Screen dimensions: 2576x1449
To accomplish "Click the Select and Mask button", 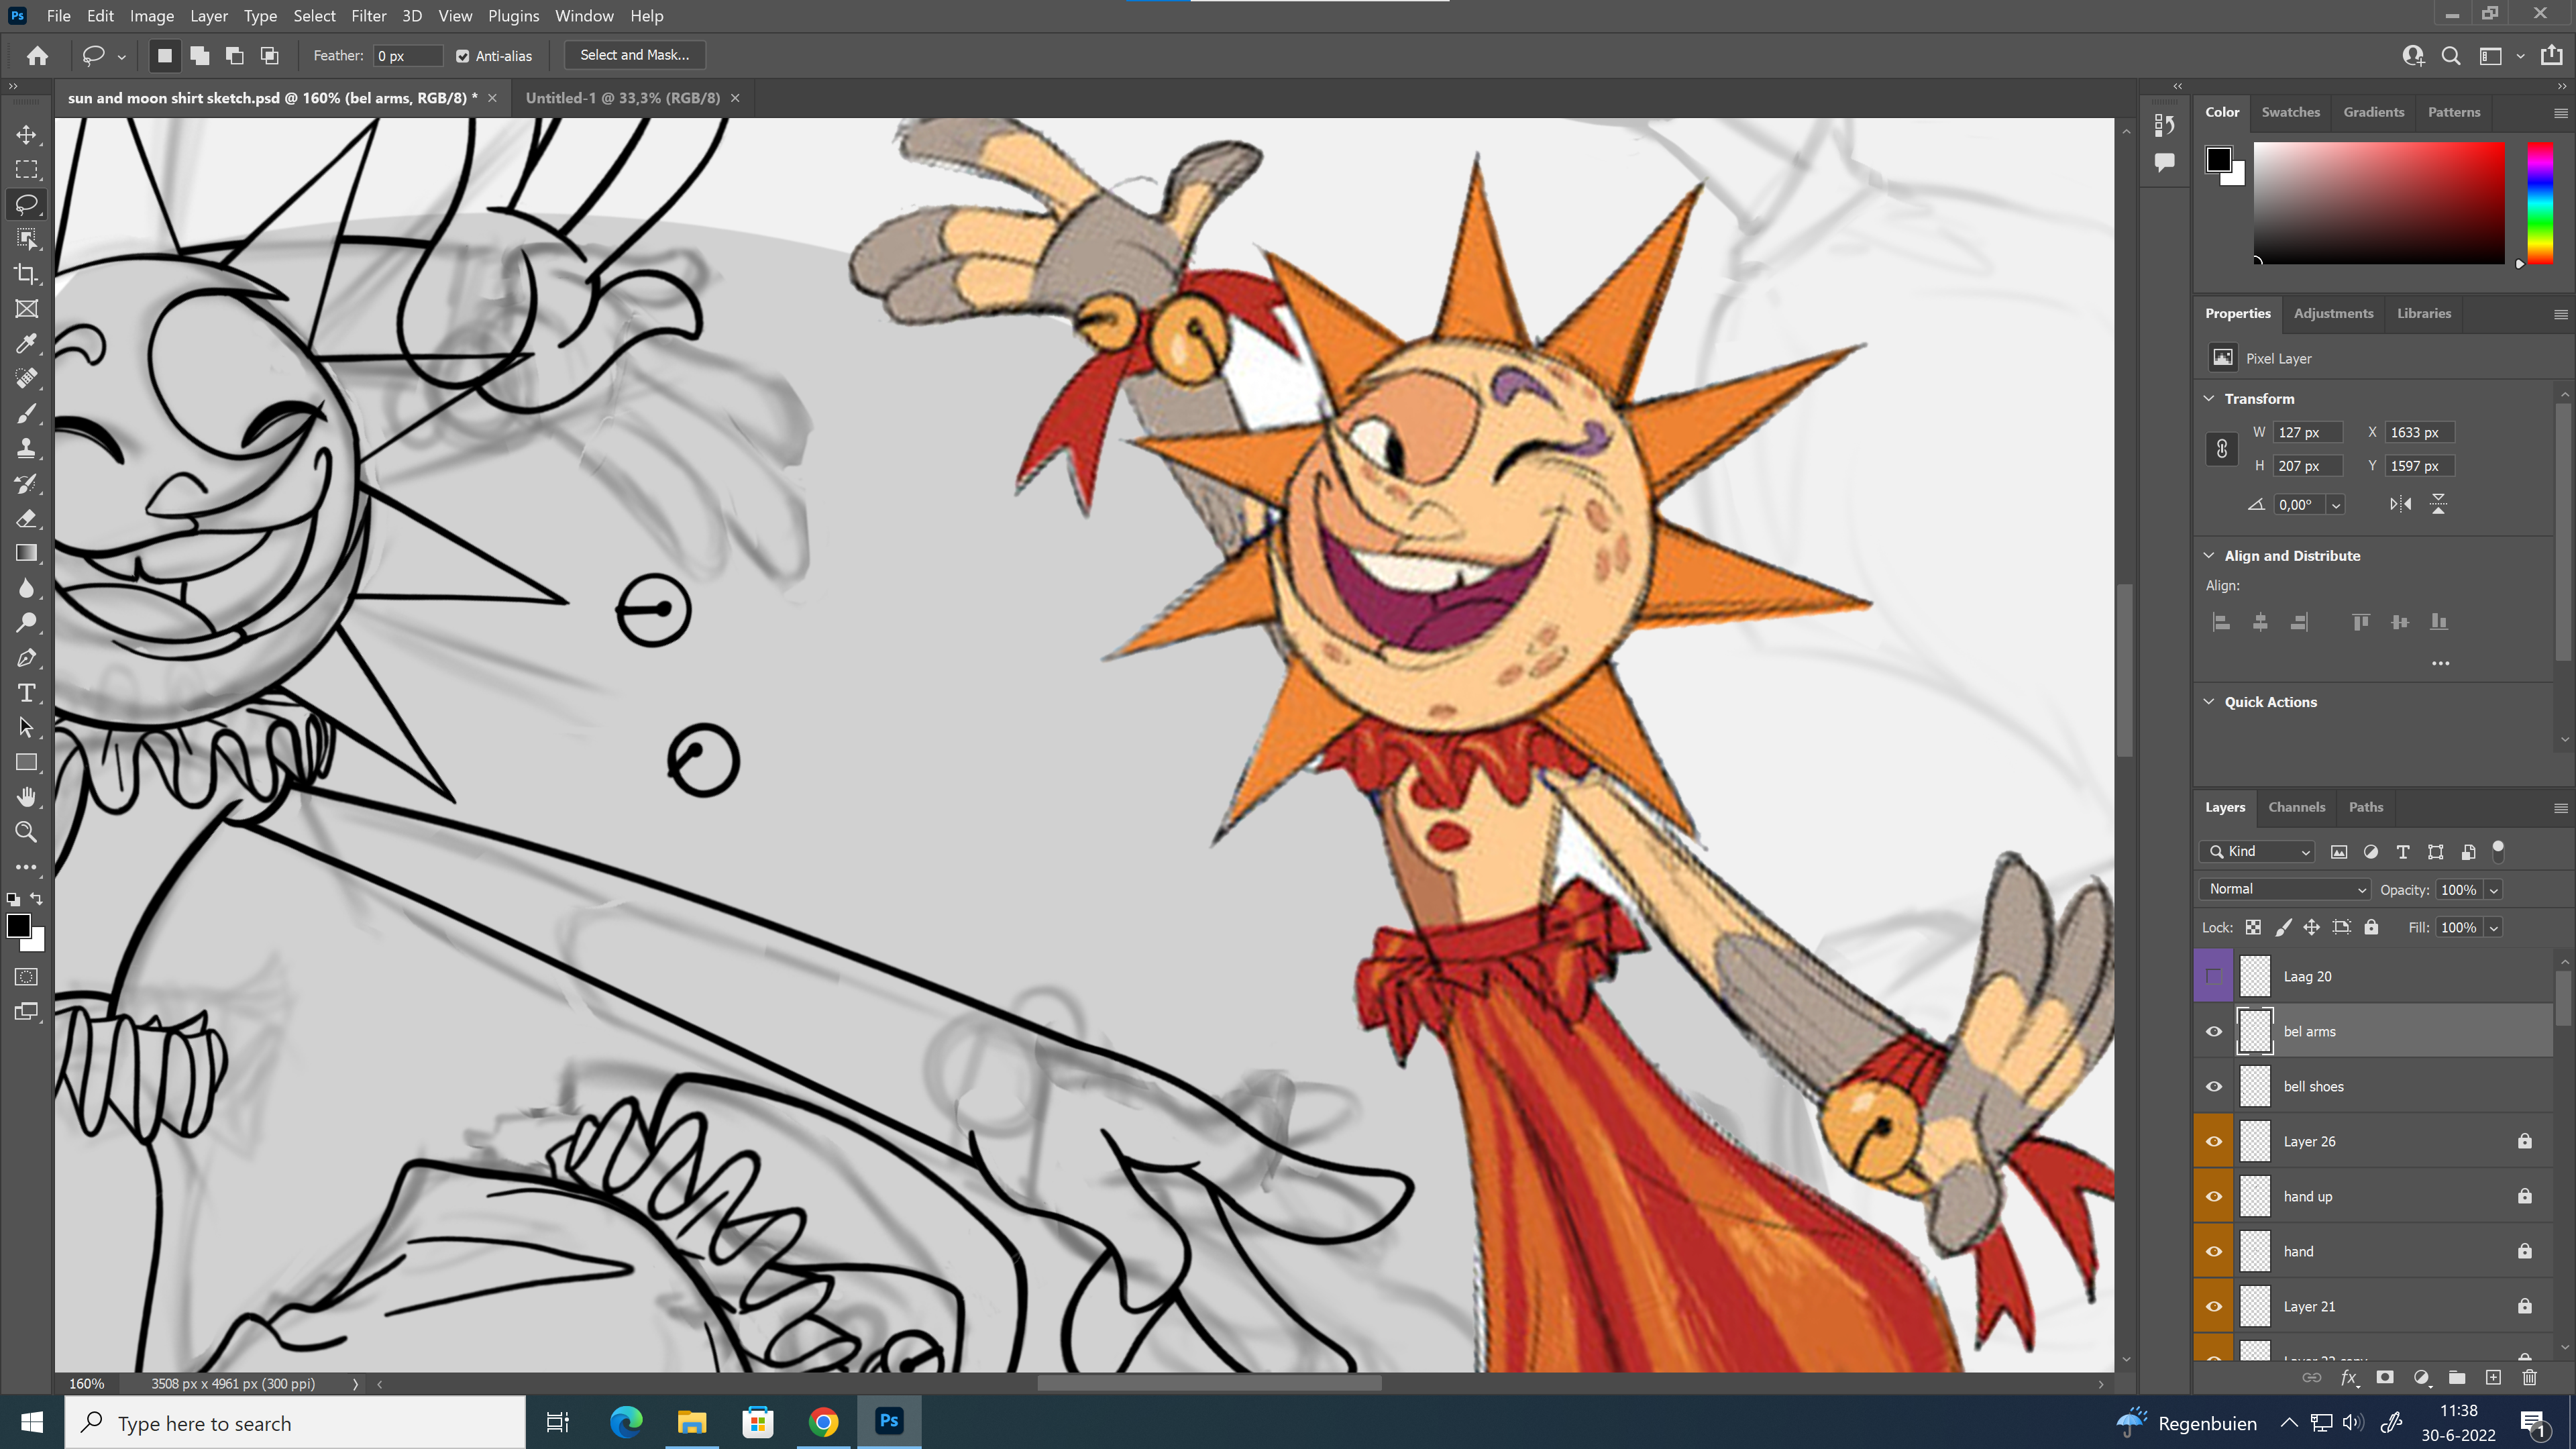I will (634, 55).
